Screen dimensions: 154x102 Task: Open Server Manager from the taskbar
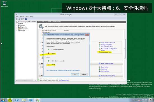[x=10, y=100]
